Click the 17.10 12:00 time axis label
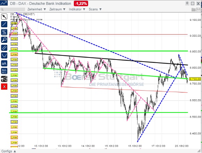 [x=158, y=146]
